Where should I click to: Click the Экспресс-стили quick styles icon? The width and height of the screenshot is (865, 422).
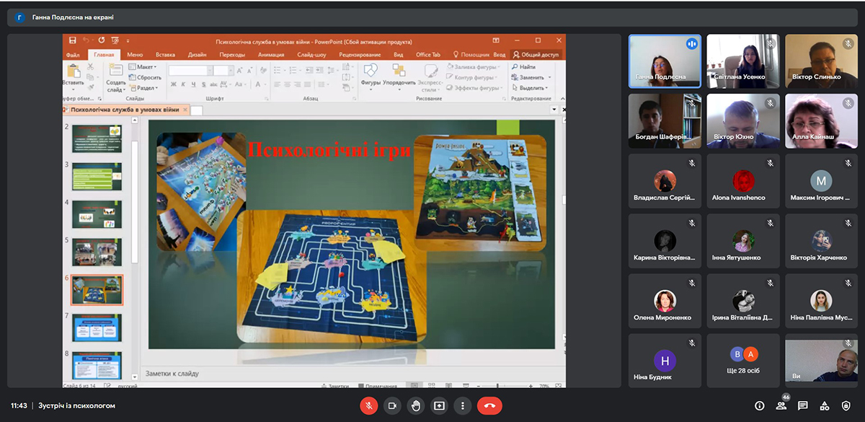click(431, 71)
